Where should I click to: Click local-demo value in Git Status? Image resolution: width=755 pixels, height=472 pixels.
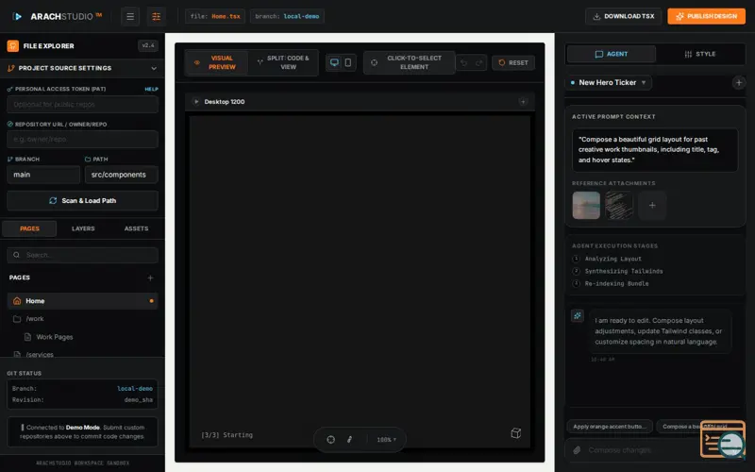tap(135, 389)
